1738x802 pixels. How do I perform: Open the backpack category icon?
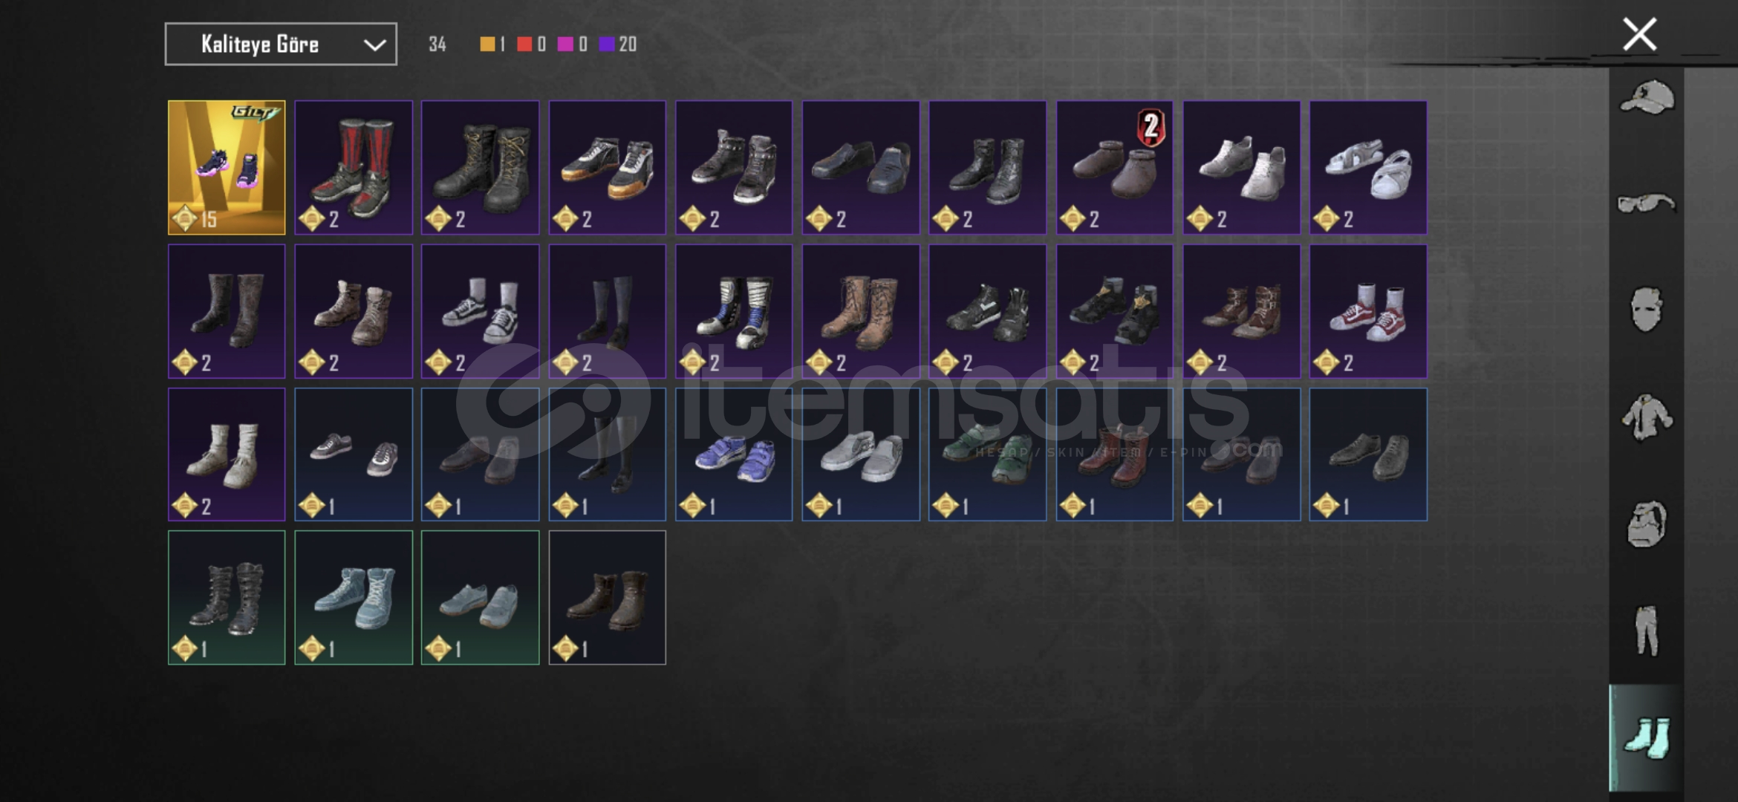[1647, 524]
